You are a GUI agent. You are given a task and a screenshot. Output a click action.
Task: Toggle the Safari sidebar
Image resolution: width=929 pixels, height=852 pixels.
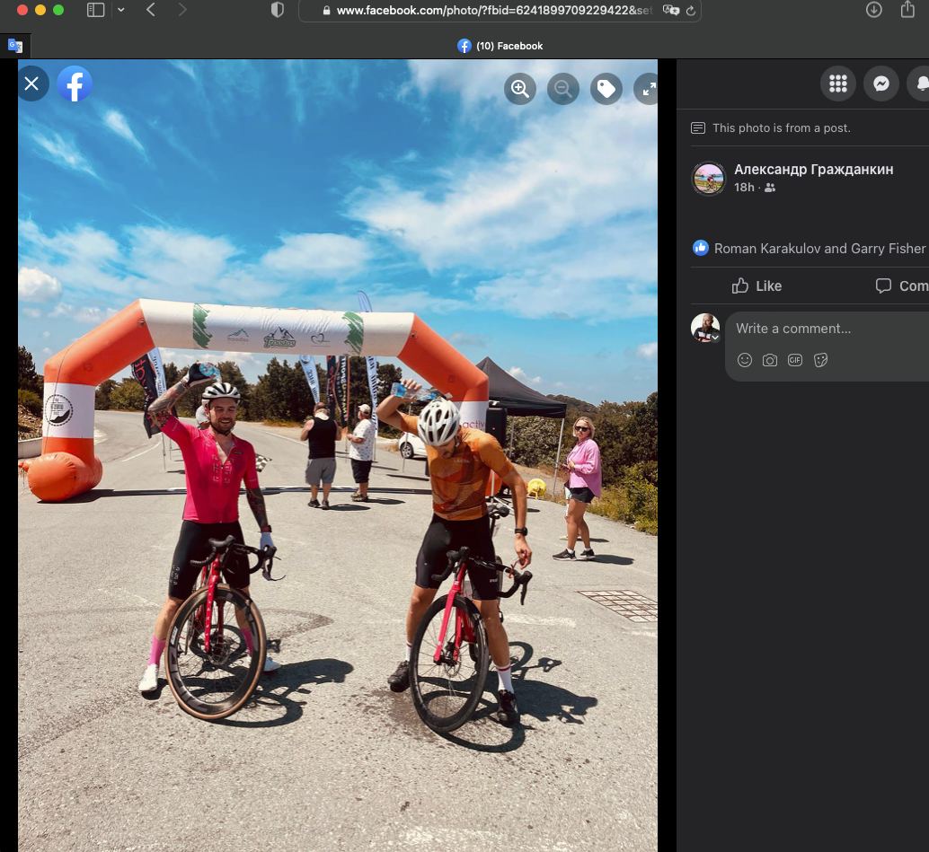(95, 10)
